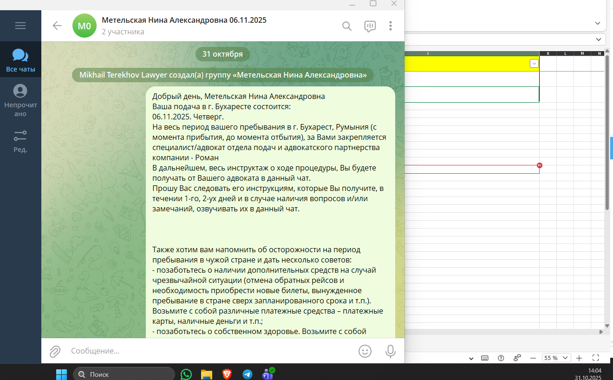The image size is (613, 380).
Task: Open the feedback icon in Excel status bar
Action: [x=517, y=358]
